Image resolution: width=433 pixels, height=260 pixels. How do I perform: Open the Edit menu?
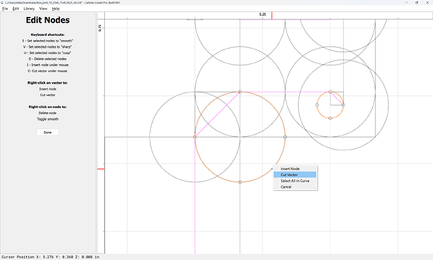click(x=16, y=9)
